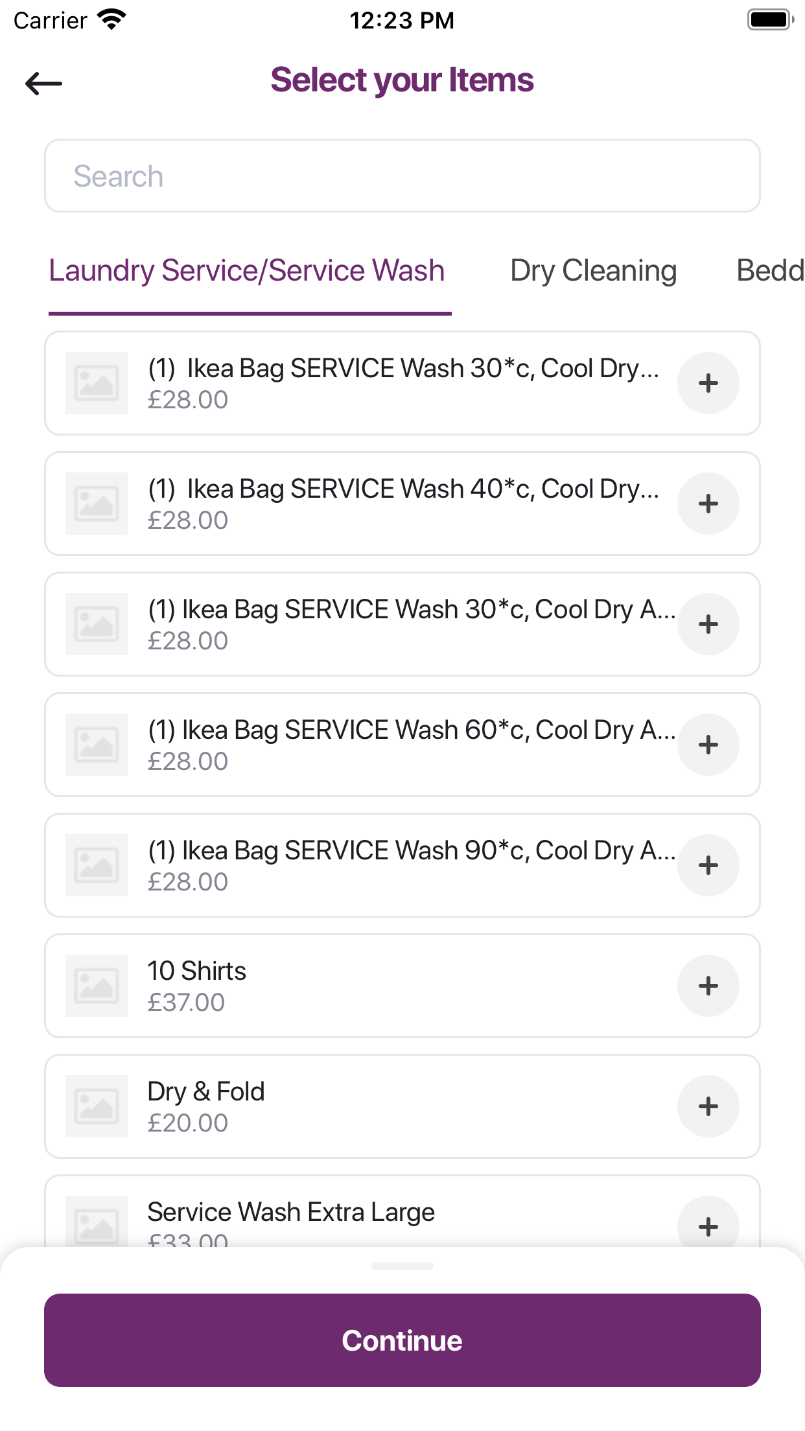Click the Continue button
Viewport: 805px width, 1431px height.
402,1340
